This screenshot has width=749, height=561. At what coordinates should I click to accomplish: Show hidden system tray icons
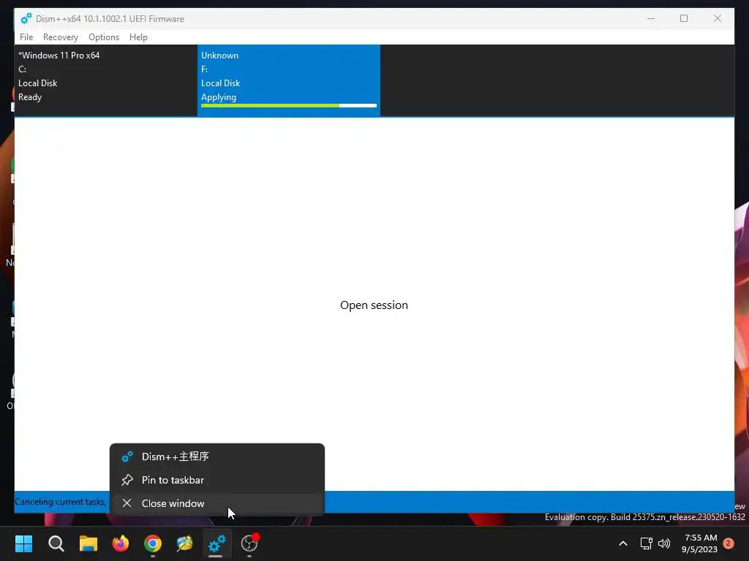coord(623,543)
